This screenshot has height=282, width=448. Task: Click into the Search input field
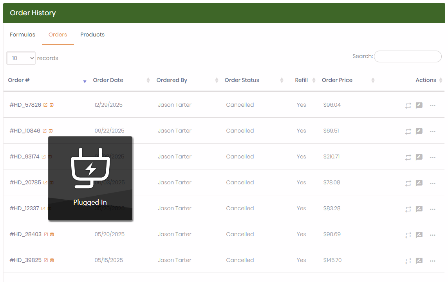[x=408, y=56]
